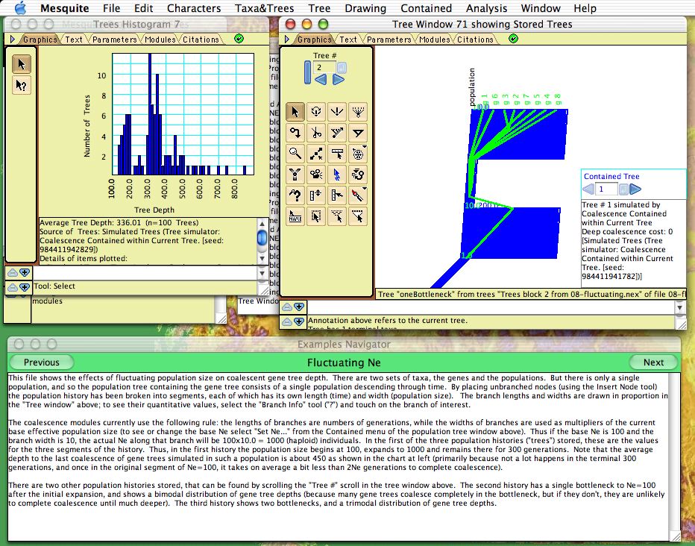The image size is (695, 546).
Task: Pick the Branch Info question mark tool
Action: pyautogui.click(x=296, y=195)
